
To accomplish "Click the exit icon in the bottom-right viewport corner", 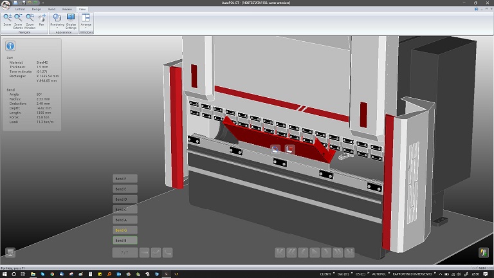I will [x=483, y=252].
